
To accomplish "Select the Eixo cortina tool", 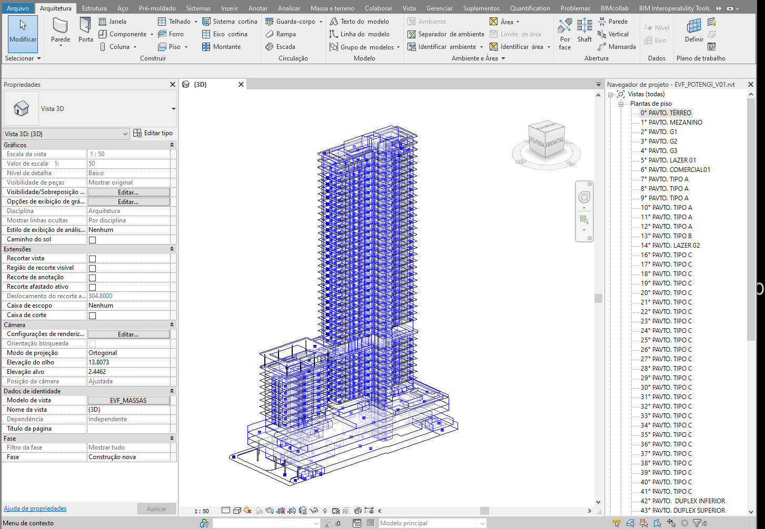I will pos(225,34).
